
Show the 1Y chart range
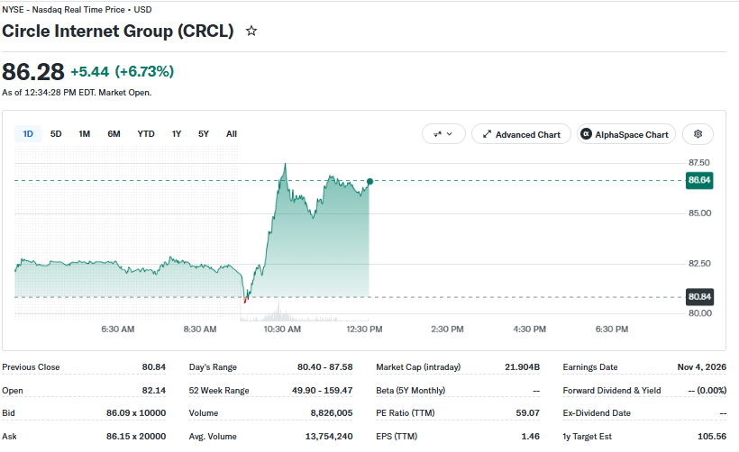click(x=177, y=134)
